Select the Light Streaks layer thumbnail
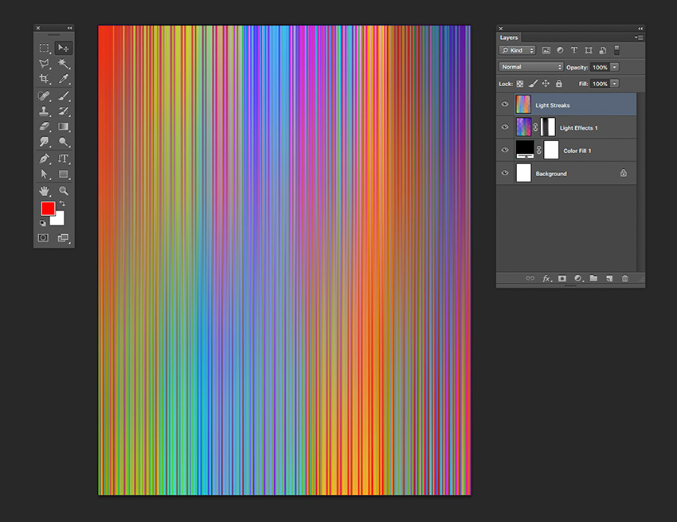677x522 pixels. 523,104
